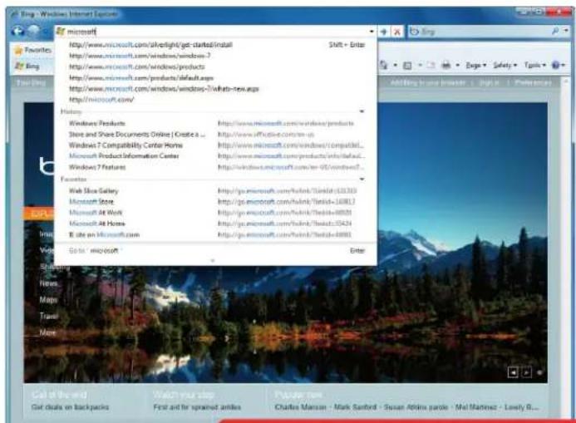Click the red Stop X button

[397, 32]
